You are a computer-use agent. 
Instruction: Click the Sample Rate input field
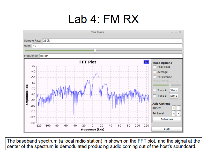(112, 41)
